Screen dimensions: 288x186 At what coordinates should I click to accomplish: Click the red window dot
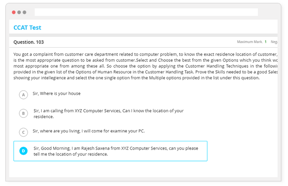coord(14,12)
